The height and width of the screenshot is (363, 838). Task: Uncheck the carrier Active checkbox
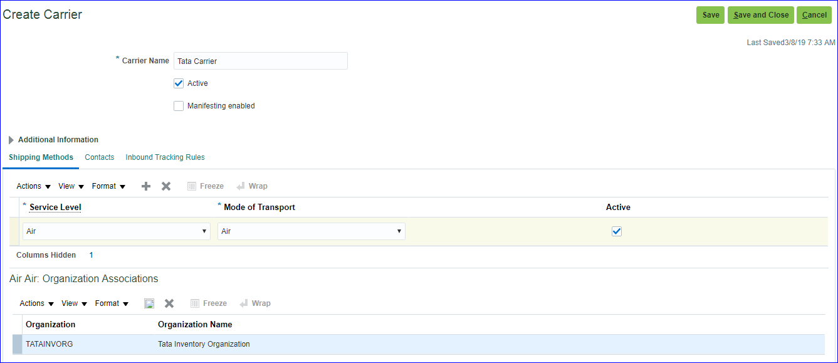coord(179,83)
